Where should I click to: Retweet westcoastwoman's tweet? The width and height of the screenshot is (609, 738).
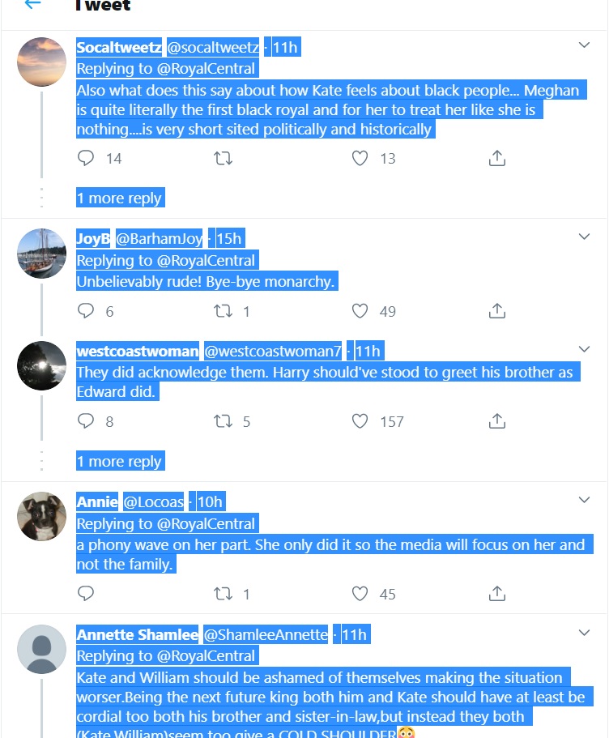[x=223, y=421]
